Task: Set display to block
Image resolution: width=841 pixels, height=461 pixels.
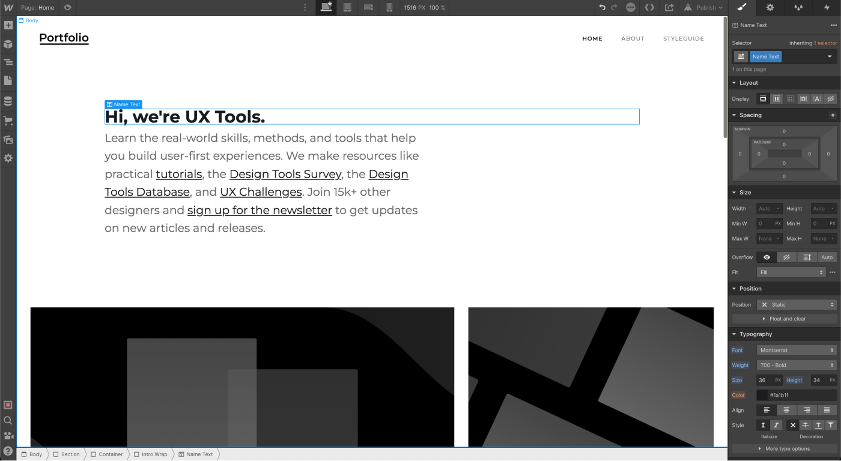Action: (x=763, y=98)
